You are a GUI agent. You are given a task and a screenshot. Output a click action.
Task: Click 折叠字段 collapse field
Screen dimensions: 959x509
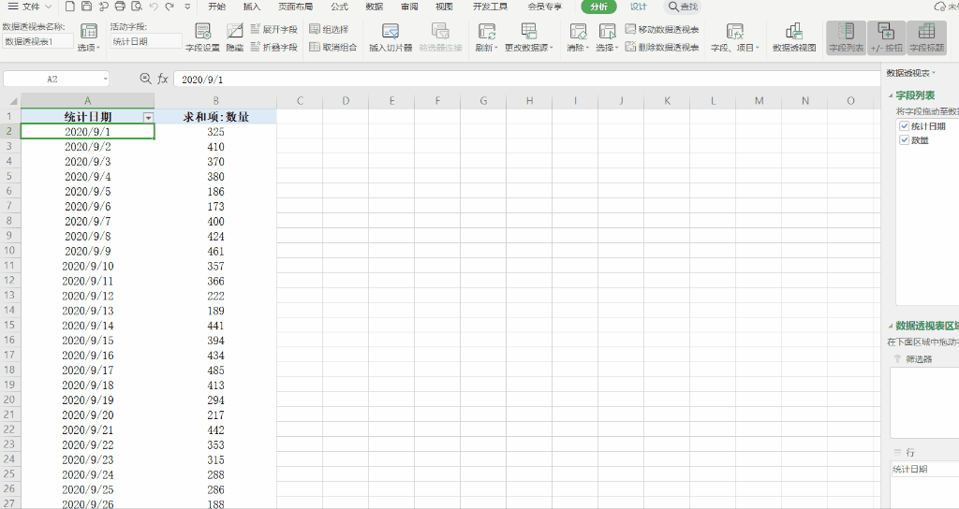(274, 47)
